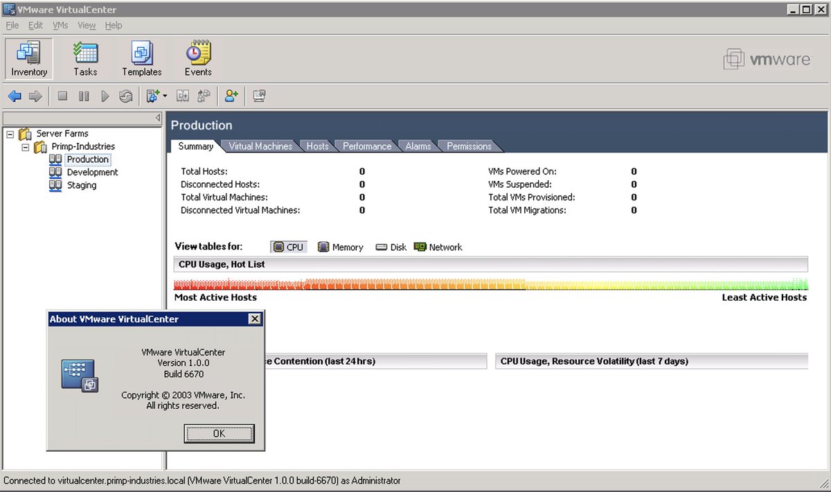Viewport: 831px width, 492px height.
Task: Open the Templates view
Action: tap(142, 59)
